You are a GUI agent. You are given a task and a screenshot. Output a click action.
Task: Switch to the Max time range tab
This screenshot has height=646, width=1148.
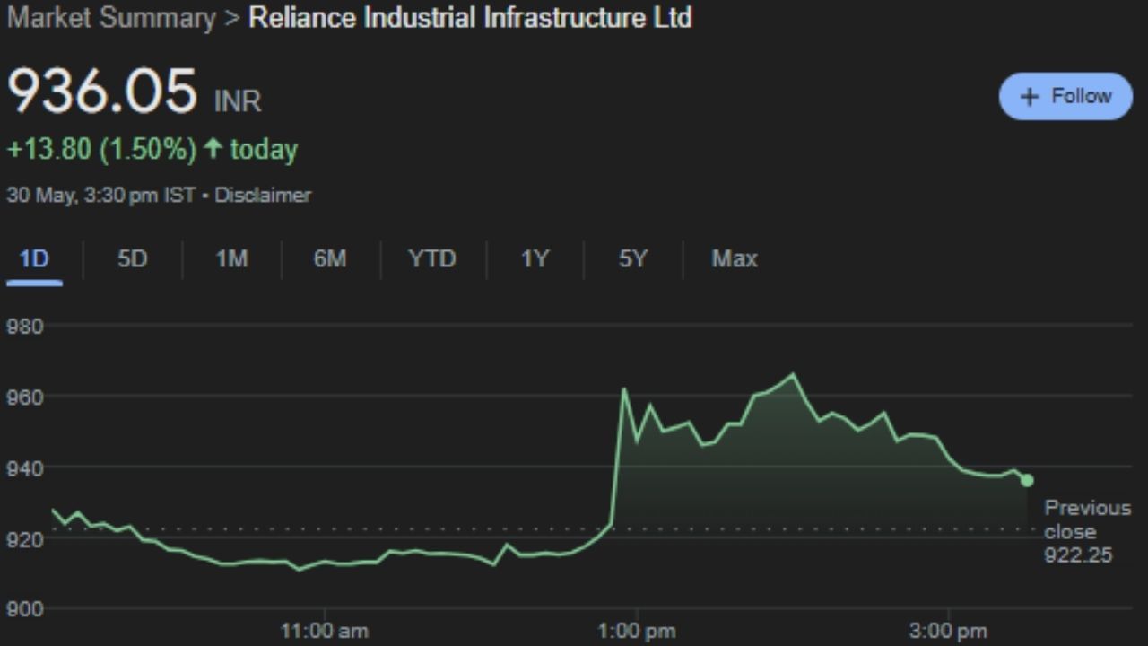coord(735,259)
